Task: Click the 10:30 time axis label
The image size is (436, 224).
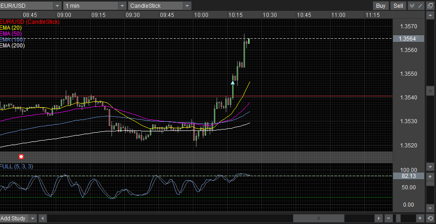Action: tap(270, 15)
